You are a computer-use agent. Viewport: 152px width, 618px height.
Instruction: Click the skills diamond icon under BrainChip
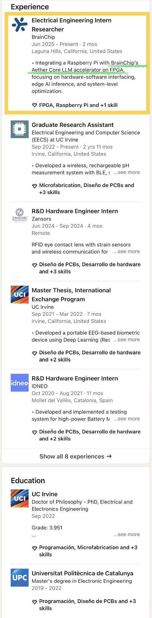(x=35, y=105)
